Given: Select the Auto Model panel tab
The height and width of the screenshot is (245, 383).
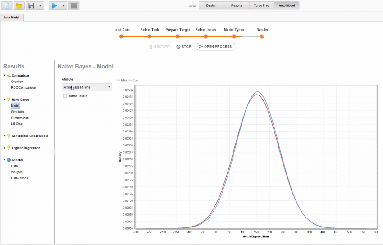Looking at the screenshot, I should pos(11,18).
